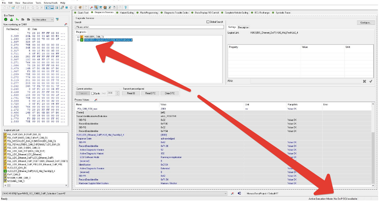Switch to the Flash Programming tab

click(147, 13)
